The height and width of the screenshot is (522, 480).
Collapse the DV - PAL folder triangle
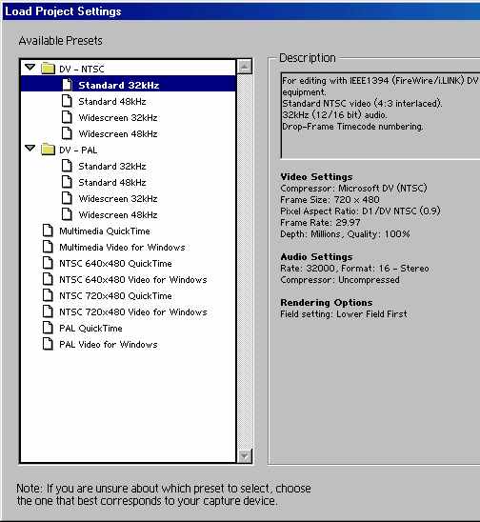click(30, 149)
